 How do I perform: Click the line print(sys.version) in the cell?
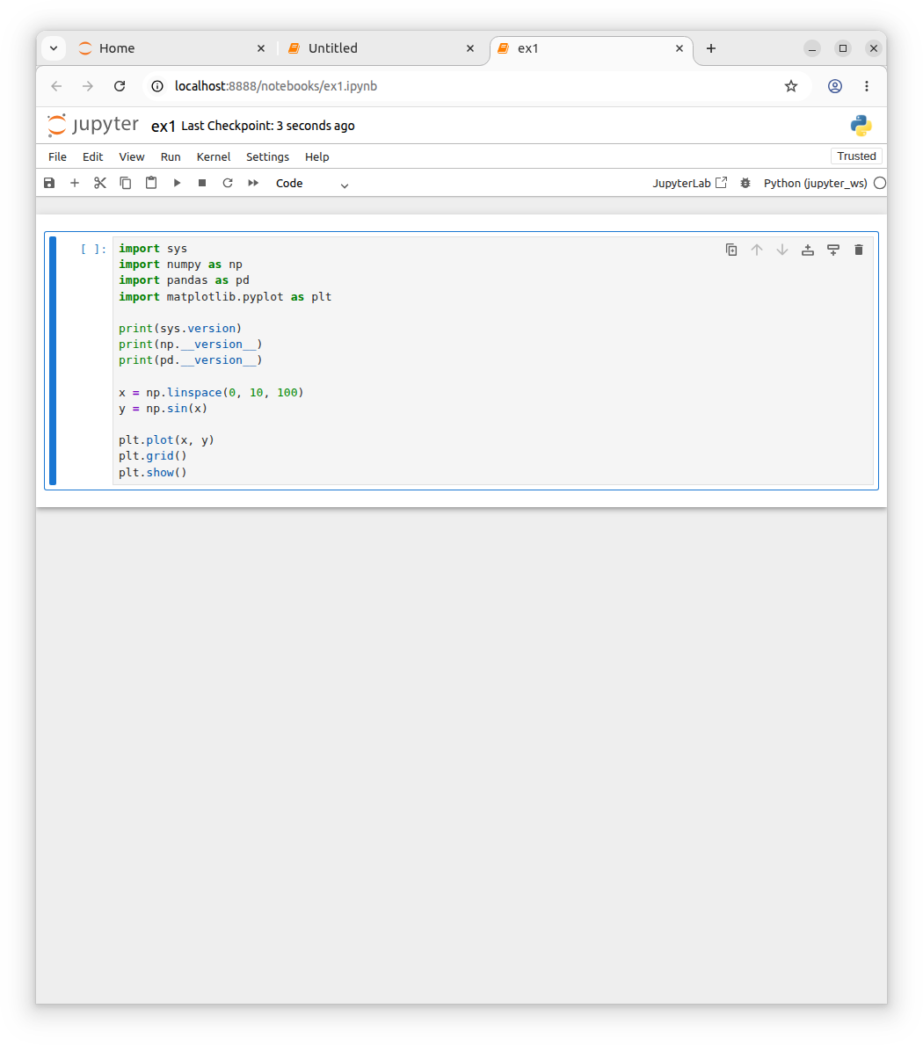[x=180, y=329]
